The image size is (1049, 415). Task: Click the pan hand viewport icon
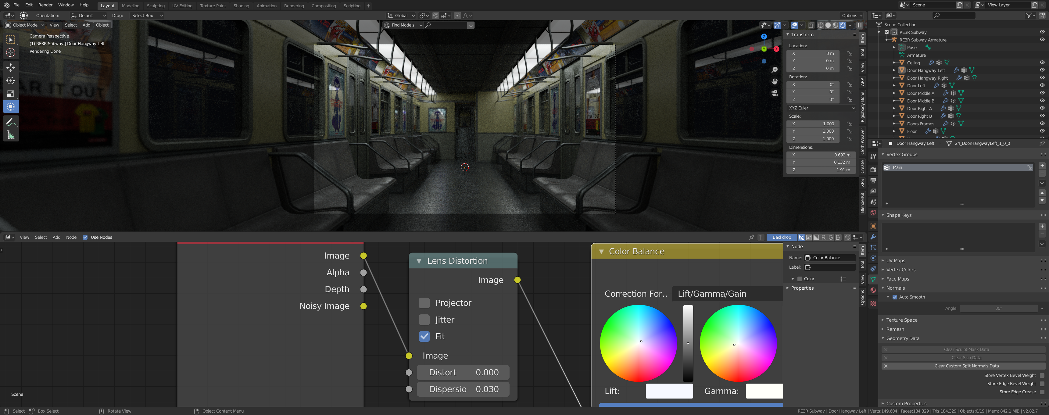774,81
